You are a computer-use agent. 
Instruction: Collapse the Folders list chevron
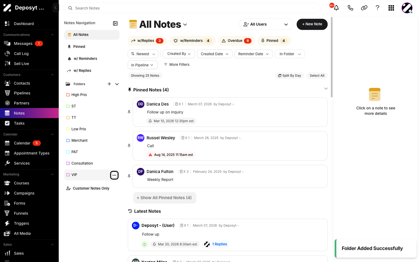[117, 84]
